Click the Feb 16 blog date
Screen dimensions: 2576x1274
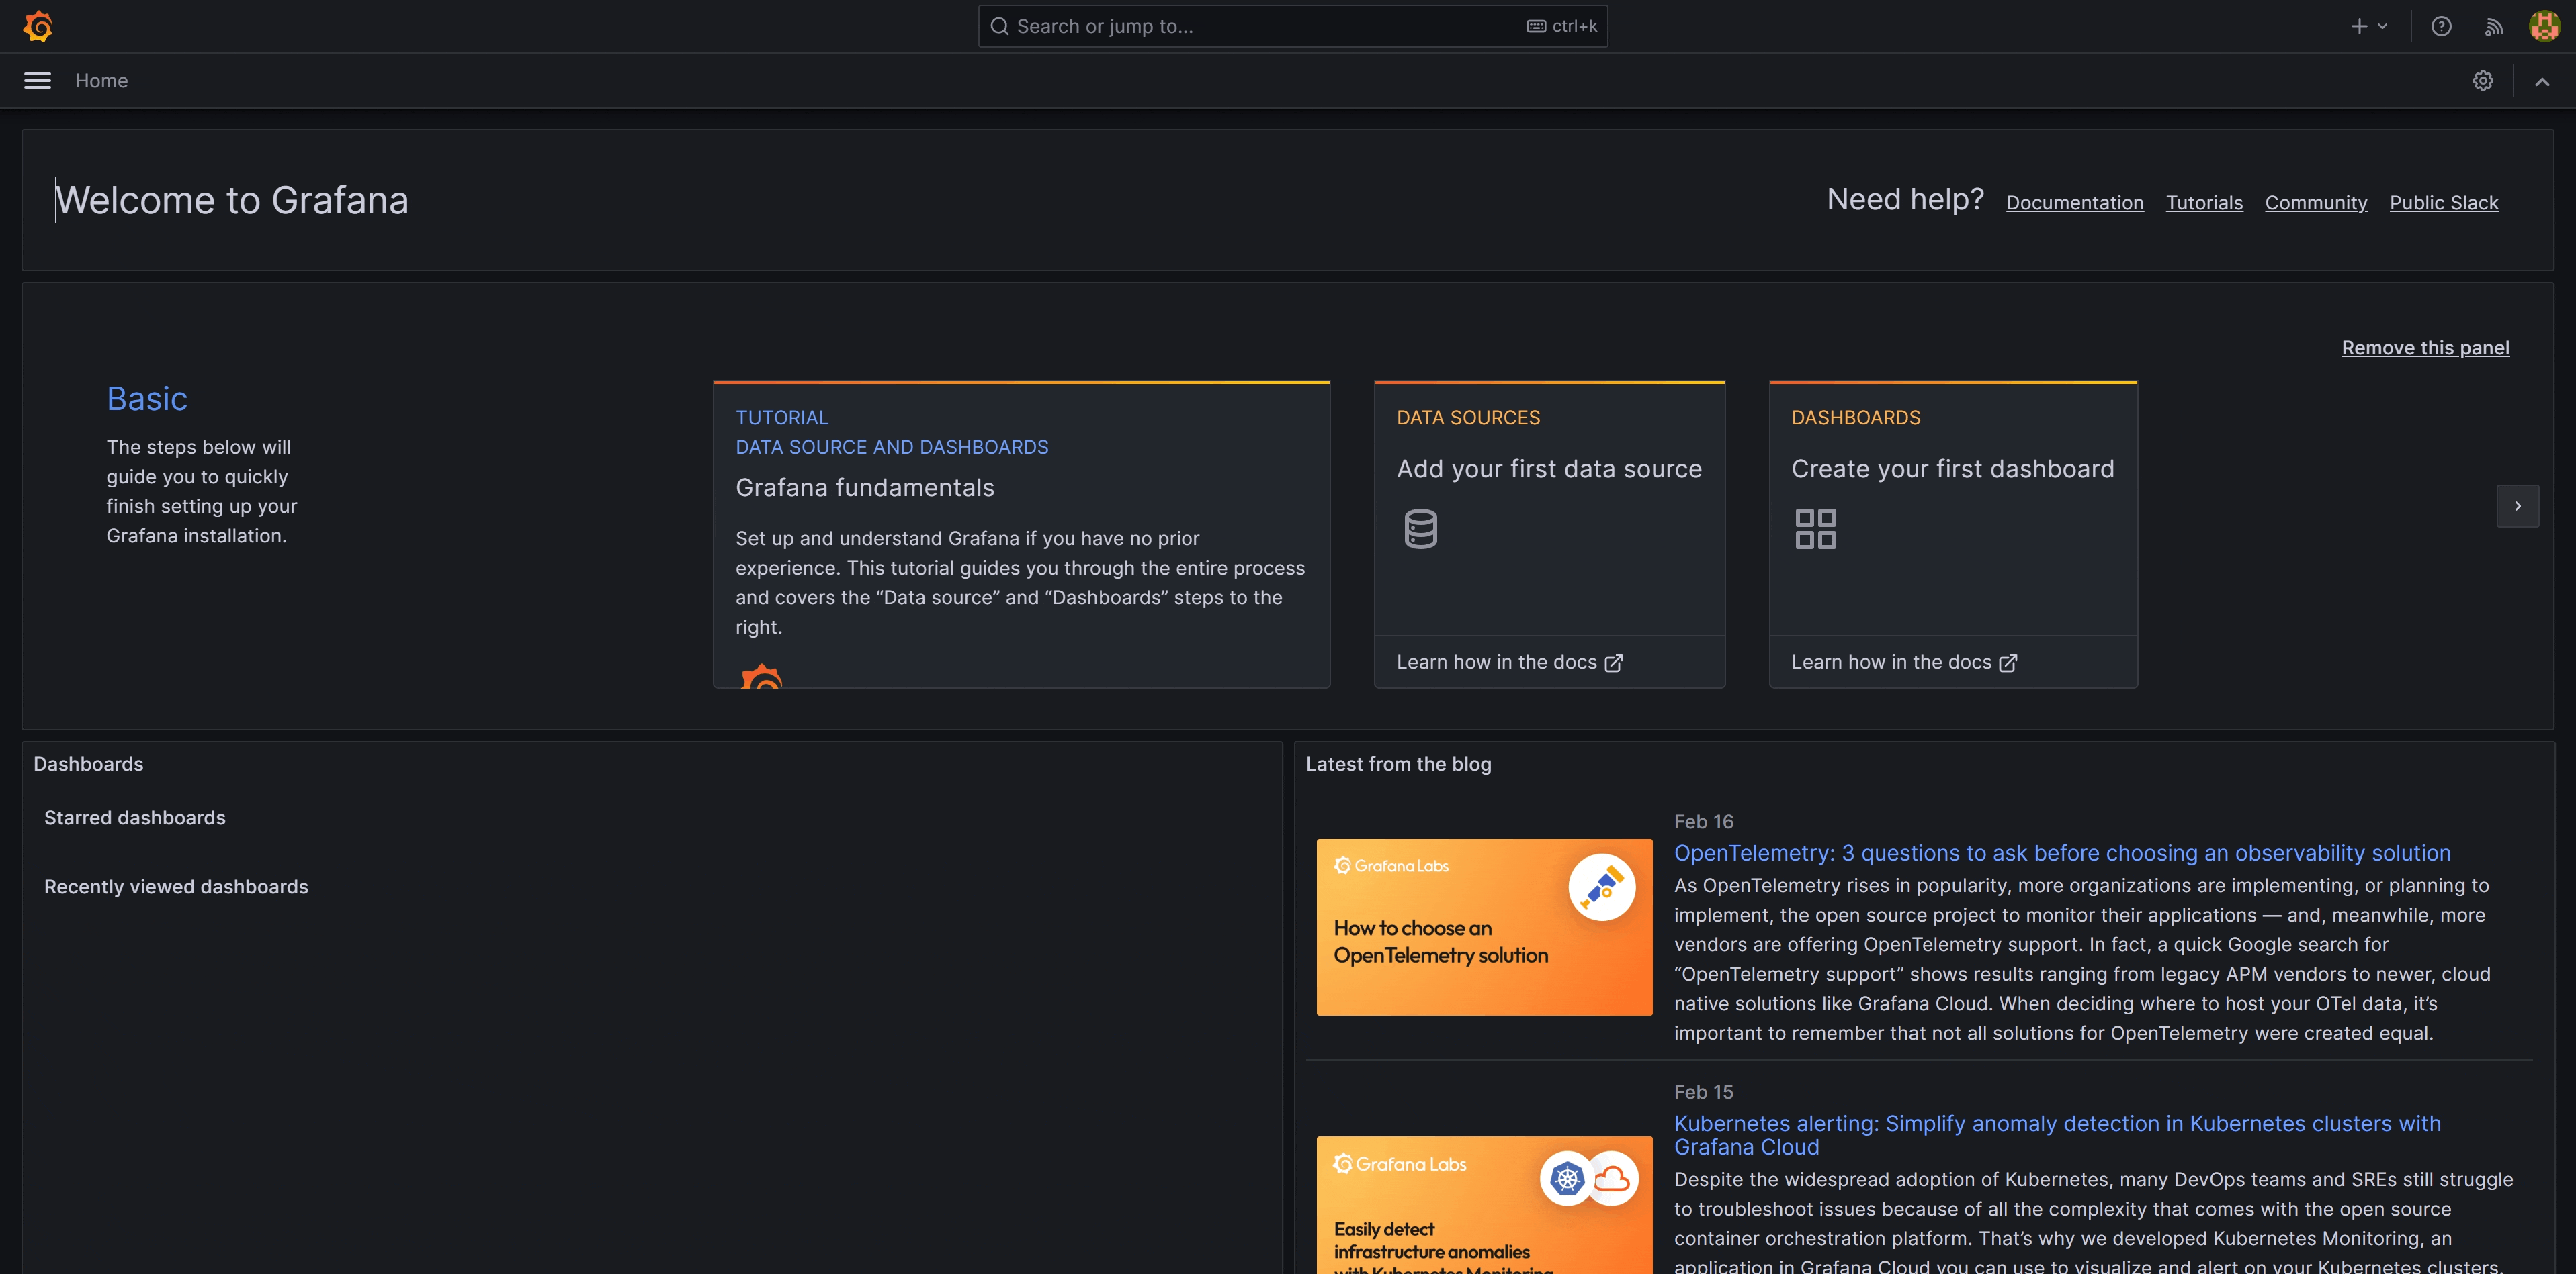pos(1704,822)
